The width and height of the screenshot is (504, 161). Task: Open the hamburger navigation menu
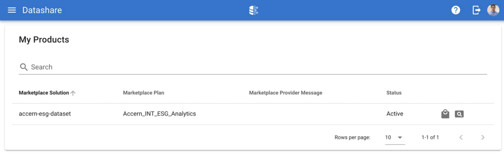coord(12,10)
